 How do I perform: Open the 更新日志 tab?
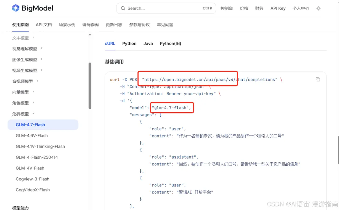114,25
